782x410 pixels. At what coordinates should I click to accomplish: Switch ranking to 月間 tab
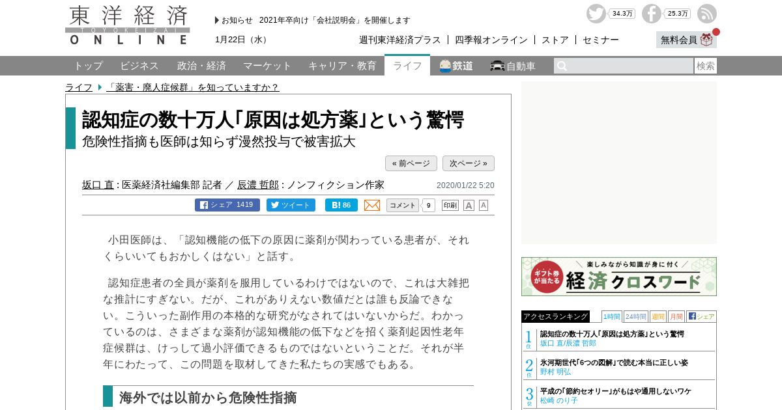pyautogui.click(x=676, y=316)
